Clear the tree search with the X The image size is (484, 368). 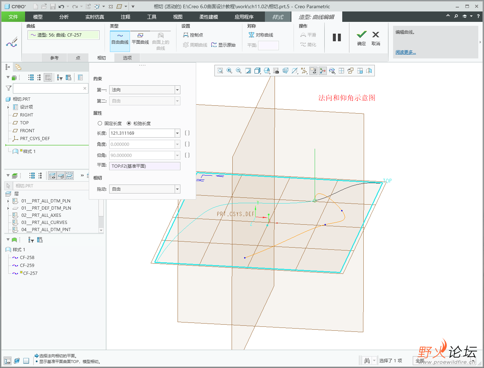click(x=85, y=88)
